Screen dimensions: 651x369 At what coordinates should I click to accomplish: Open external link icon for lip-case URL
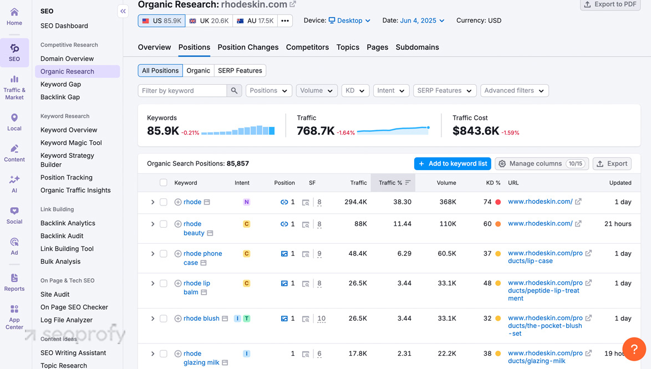pos(588,253)
